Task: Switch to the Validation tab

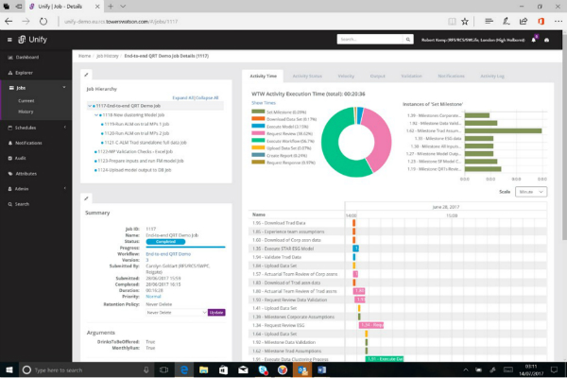Action: click(411, 76)
